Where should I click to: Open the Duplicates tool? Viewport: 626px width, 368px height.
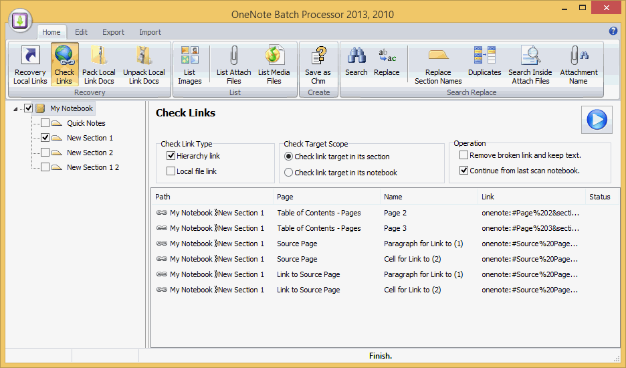point(485,61)
